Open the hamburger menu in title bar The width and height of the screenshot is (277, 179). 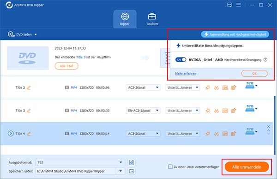pyautogui.click(x=239, y=5)
